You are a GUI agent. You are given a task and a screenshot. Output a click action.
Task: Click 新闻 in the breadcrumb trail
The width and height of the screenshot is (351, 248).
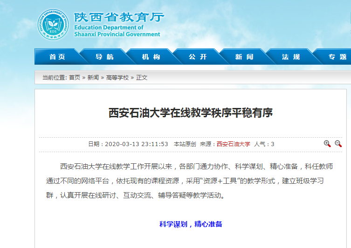(93, 78)
